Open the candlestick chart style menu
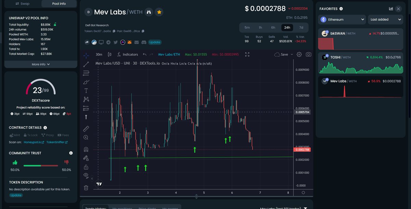The width and height of the screenshot is (411, 209). coord(110,54)
